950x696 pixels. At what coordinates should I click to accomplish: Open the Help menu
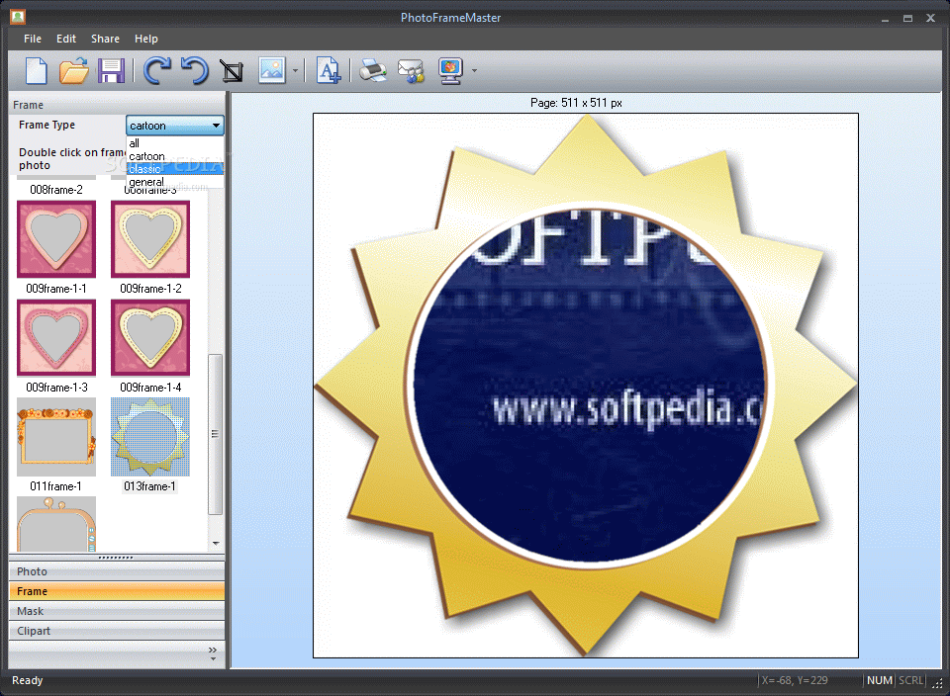click(x=146, y=39)
